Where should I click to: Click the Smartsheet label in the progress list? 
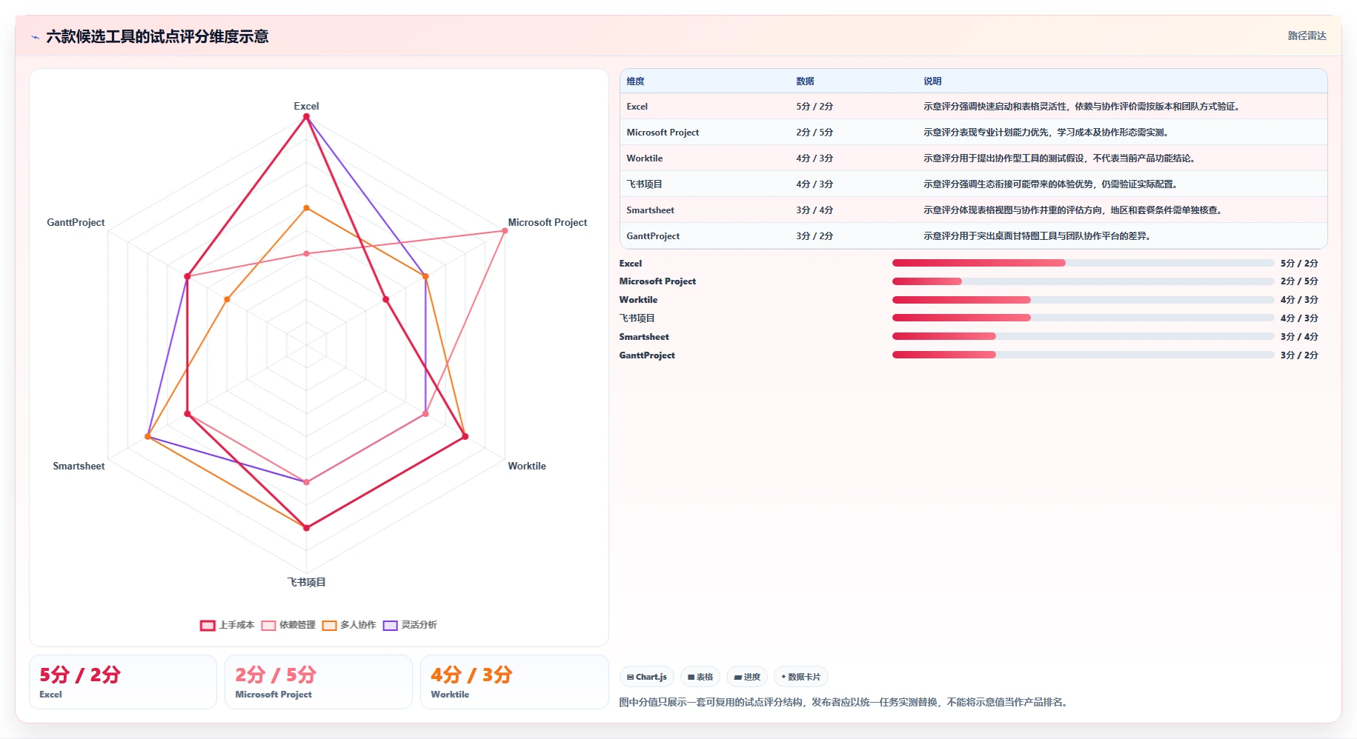[644, 337]
